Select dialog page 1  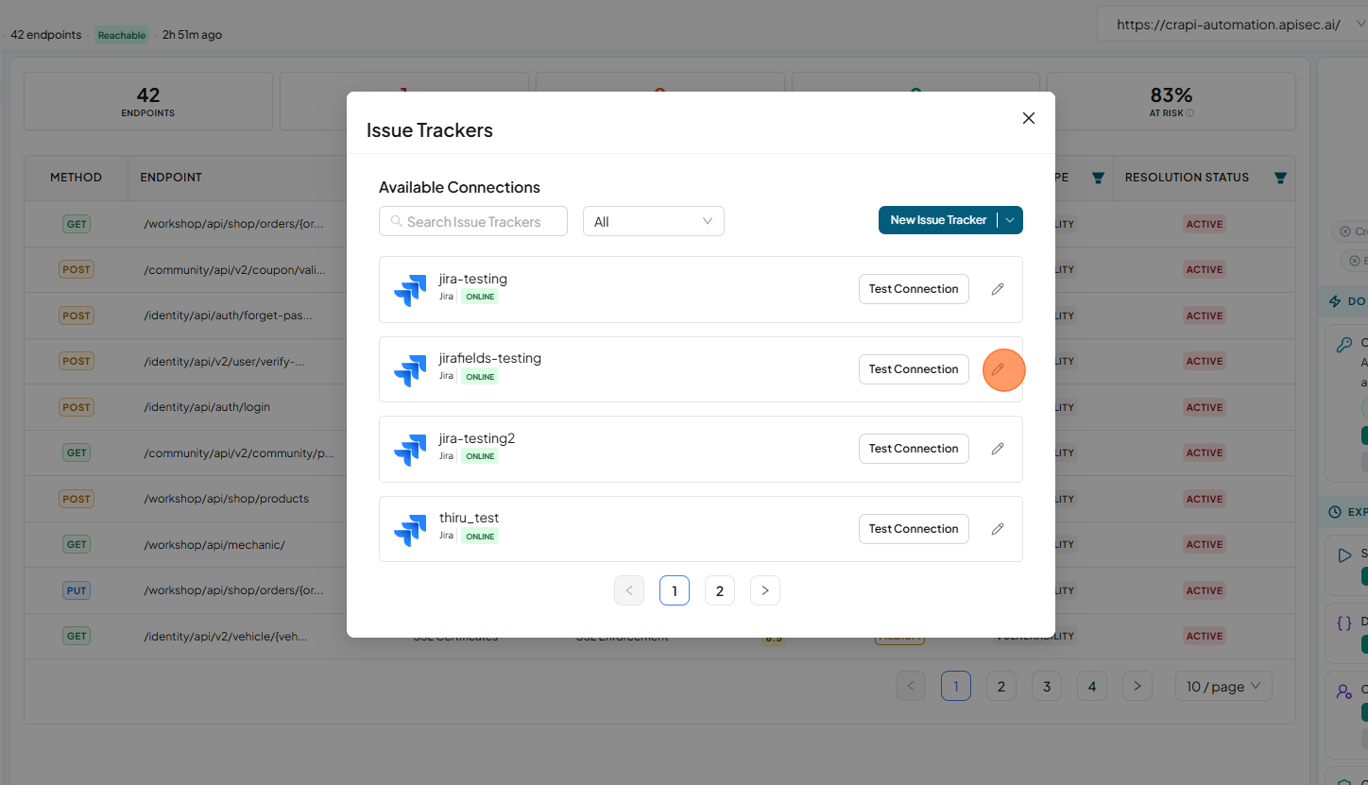coord(675,590)
